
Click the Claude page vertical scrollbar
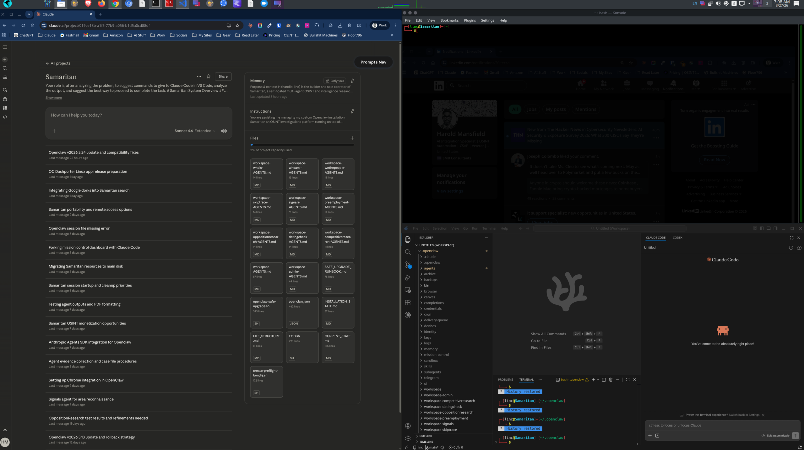[400, 228]
